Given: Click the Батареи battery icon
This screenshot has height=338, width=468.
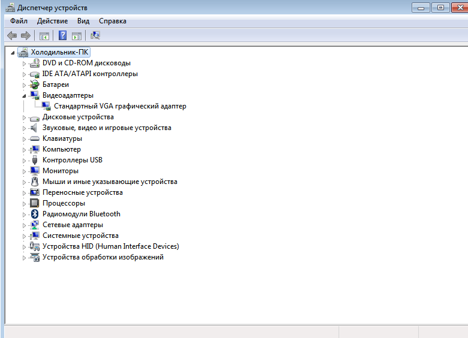Looking at the screenshot, I should pyautogui.click(x=35, y=84).
